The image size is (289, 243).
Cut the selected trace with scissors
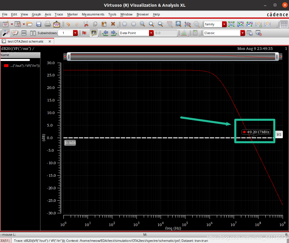[86, 24]
